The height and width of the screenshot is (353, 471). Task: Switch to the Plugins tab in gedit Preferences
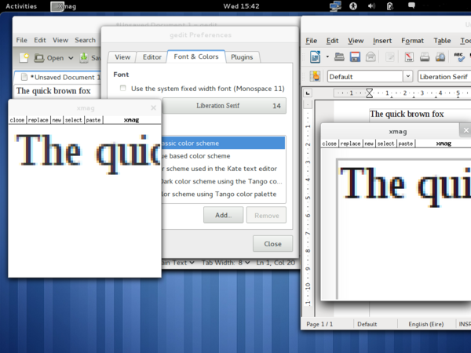pyautogui.click(x=242, y=57)
